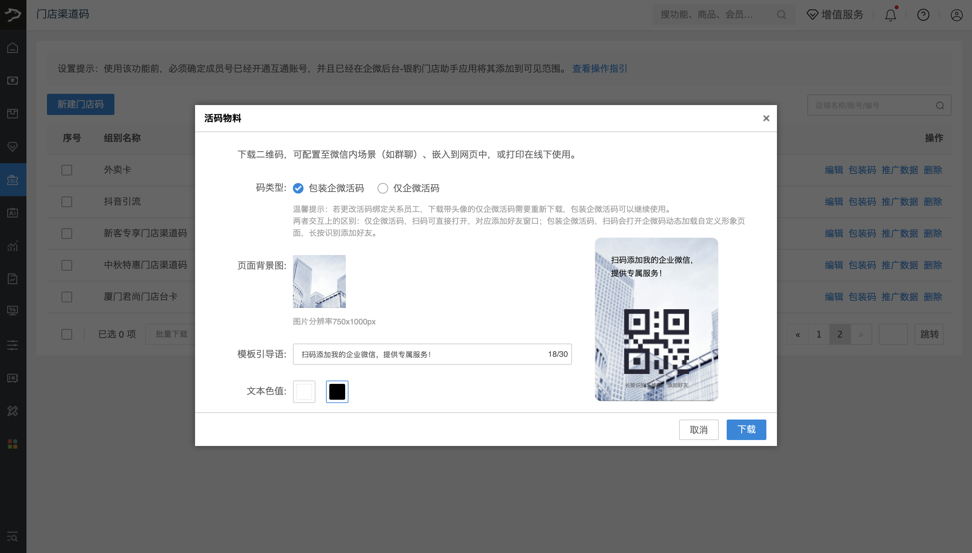Click 包装码 for the 抖音引流 row
Viewport: 972px width, 553px height.
coord(862,202)
